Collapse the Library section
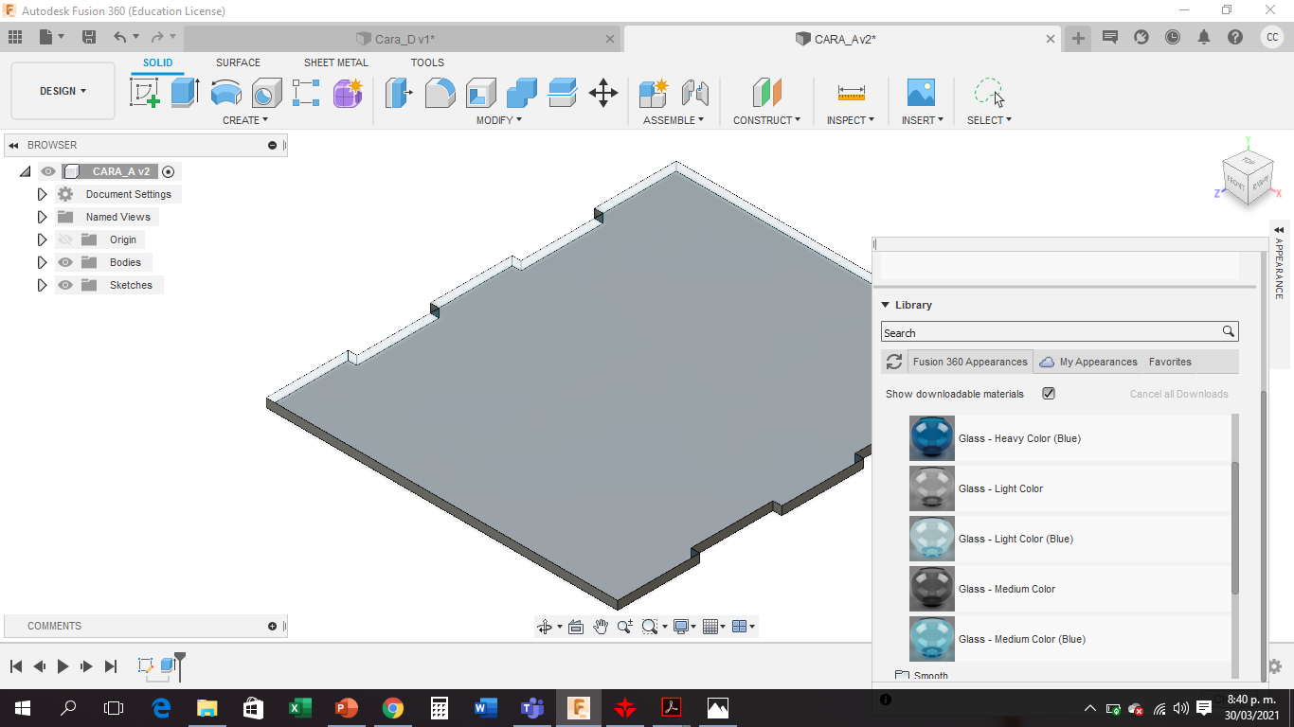1294x727 pixels. (886, 305)
